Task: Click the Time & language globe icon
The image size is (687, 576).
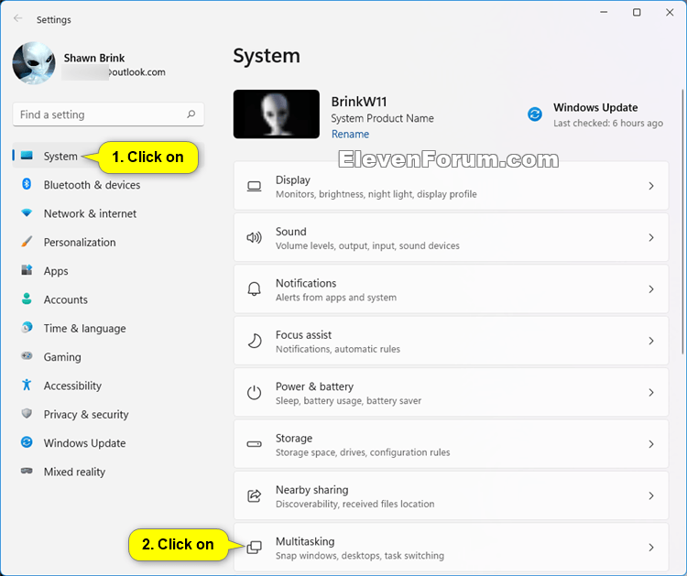Action: pos(27,328)
